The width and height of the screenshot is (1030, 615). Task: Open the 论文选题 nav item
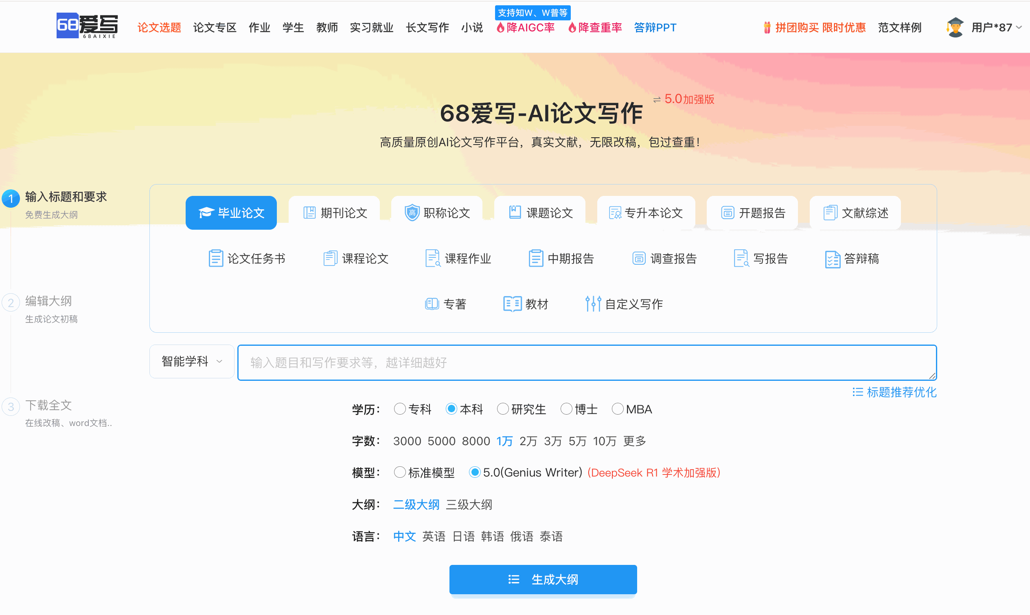click(x=159, y=28)
